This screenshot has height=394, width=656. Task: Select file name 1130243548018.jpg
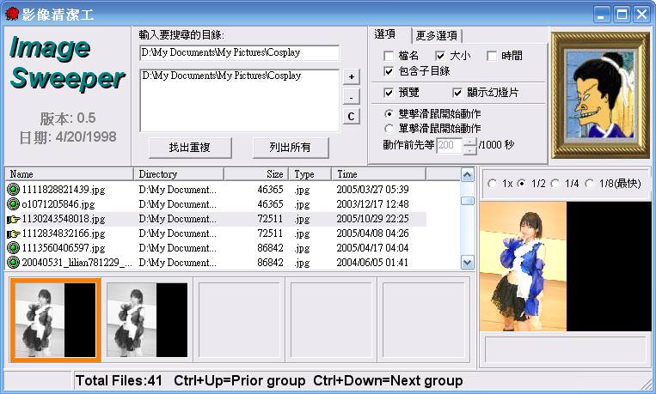click(63, 219)
